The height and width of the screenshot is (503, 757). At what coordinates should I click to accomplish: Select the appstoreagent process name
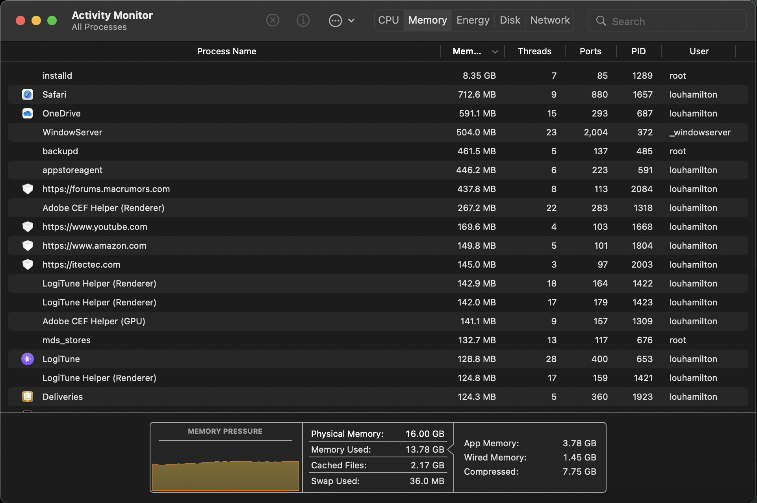[x=72, y=170]
